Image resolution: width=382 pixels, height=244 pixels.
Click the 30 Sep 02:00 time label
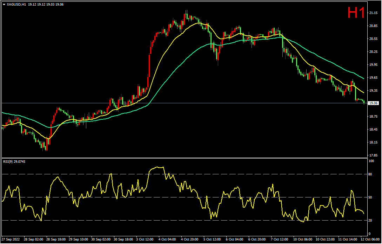pyautogui.click(x=101, y=239)
